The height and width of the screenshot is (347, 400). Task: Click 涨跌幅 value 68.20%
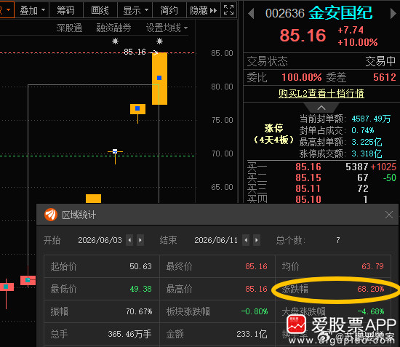(371, 289)
